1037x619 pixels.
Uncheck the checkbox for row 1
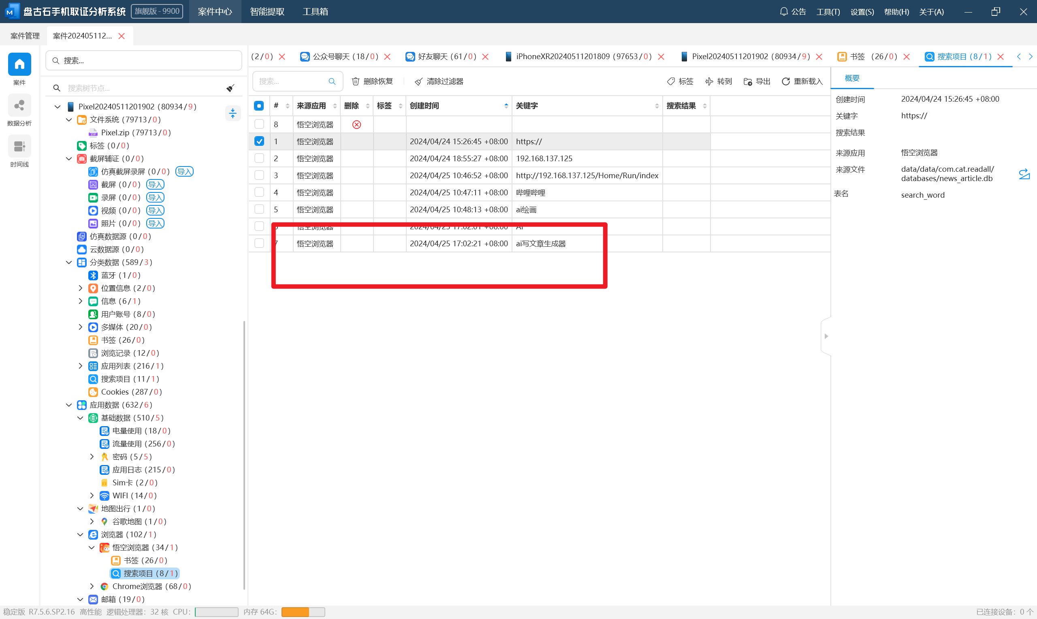[x=259, y=141]
